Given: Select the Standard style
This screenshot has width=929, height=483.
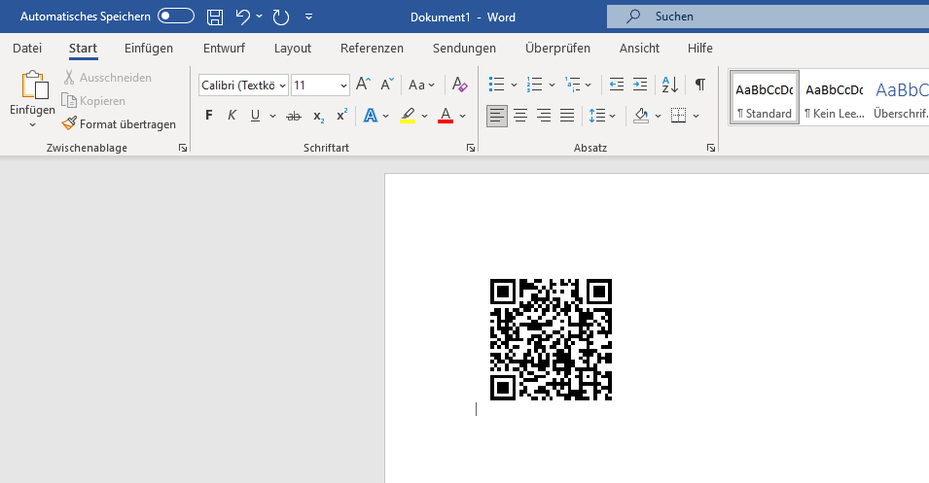Looking at the screenshot, I should pyautogui.click(x=765, y=98).
